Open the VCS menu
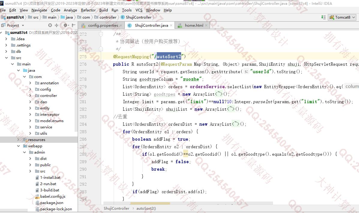The image size is (359, 213). [x=139, y=10]
